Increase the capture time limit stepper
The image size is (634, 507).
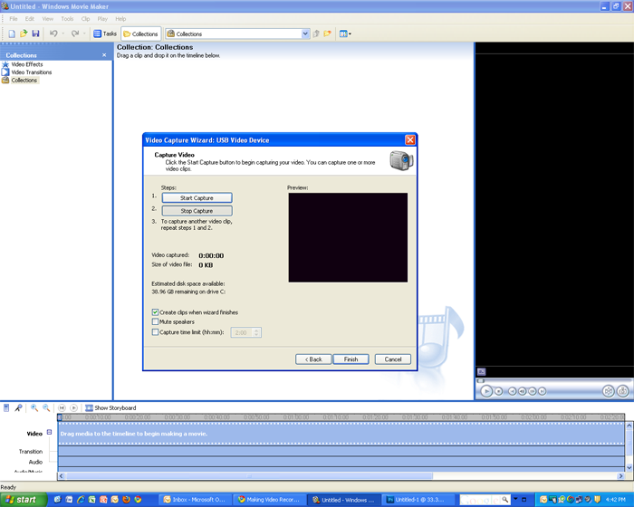(256, 330)
